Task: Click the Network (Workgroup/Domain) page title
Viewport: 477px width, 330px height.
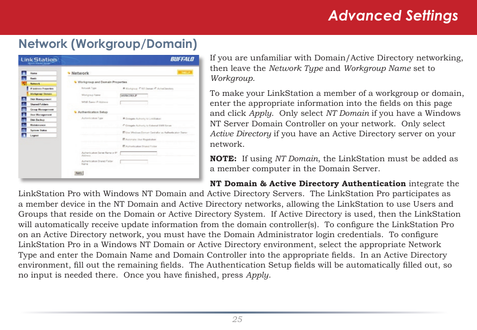Action: click(x=107, y=44)
